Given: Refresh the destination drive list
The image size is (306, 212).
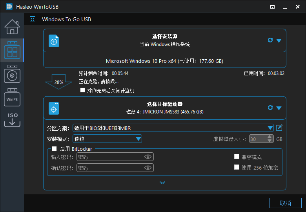Looking at the screenshot, I should (270, 108).
